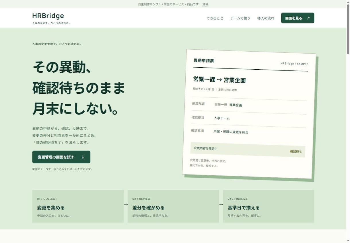The width and height of the screenshot is (350, 243).
Task: Click the arrow icon in 画面を見る button
Action: tap(308, 18)
